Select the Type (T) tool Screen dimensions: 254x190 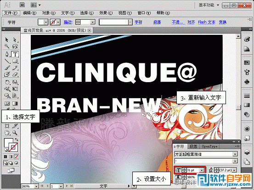[15, 54]
